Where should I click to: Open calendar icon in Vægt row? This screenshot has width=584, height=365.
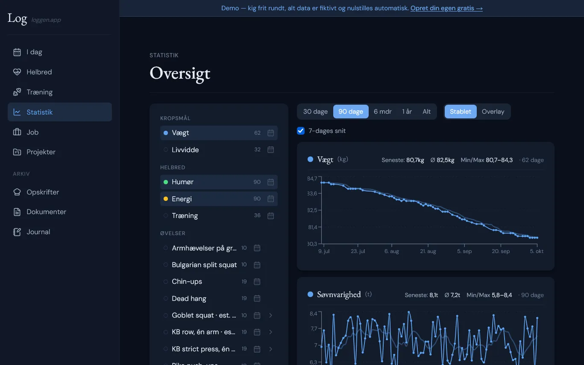[270, 133]
